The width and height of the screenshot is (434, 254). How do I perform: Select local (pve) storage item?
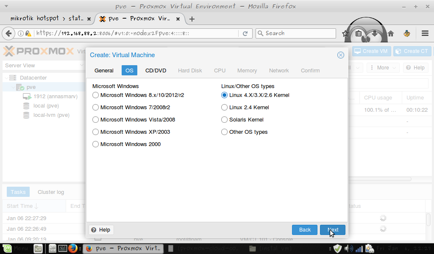46,106
